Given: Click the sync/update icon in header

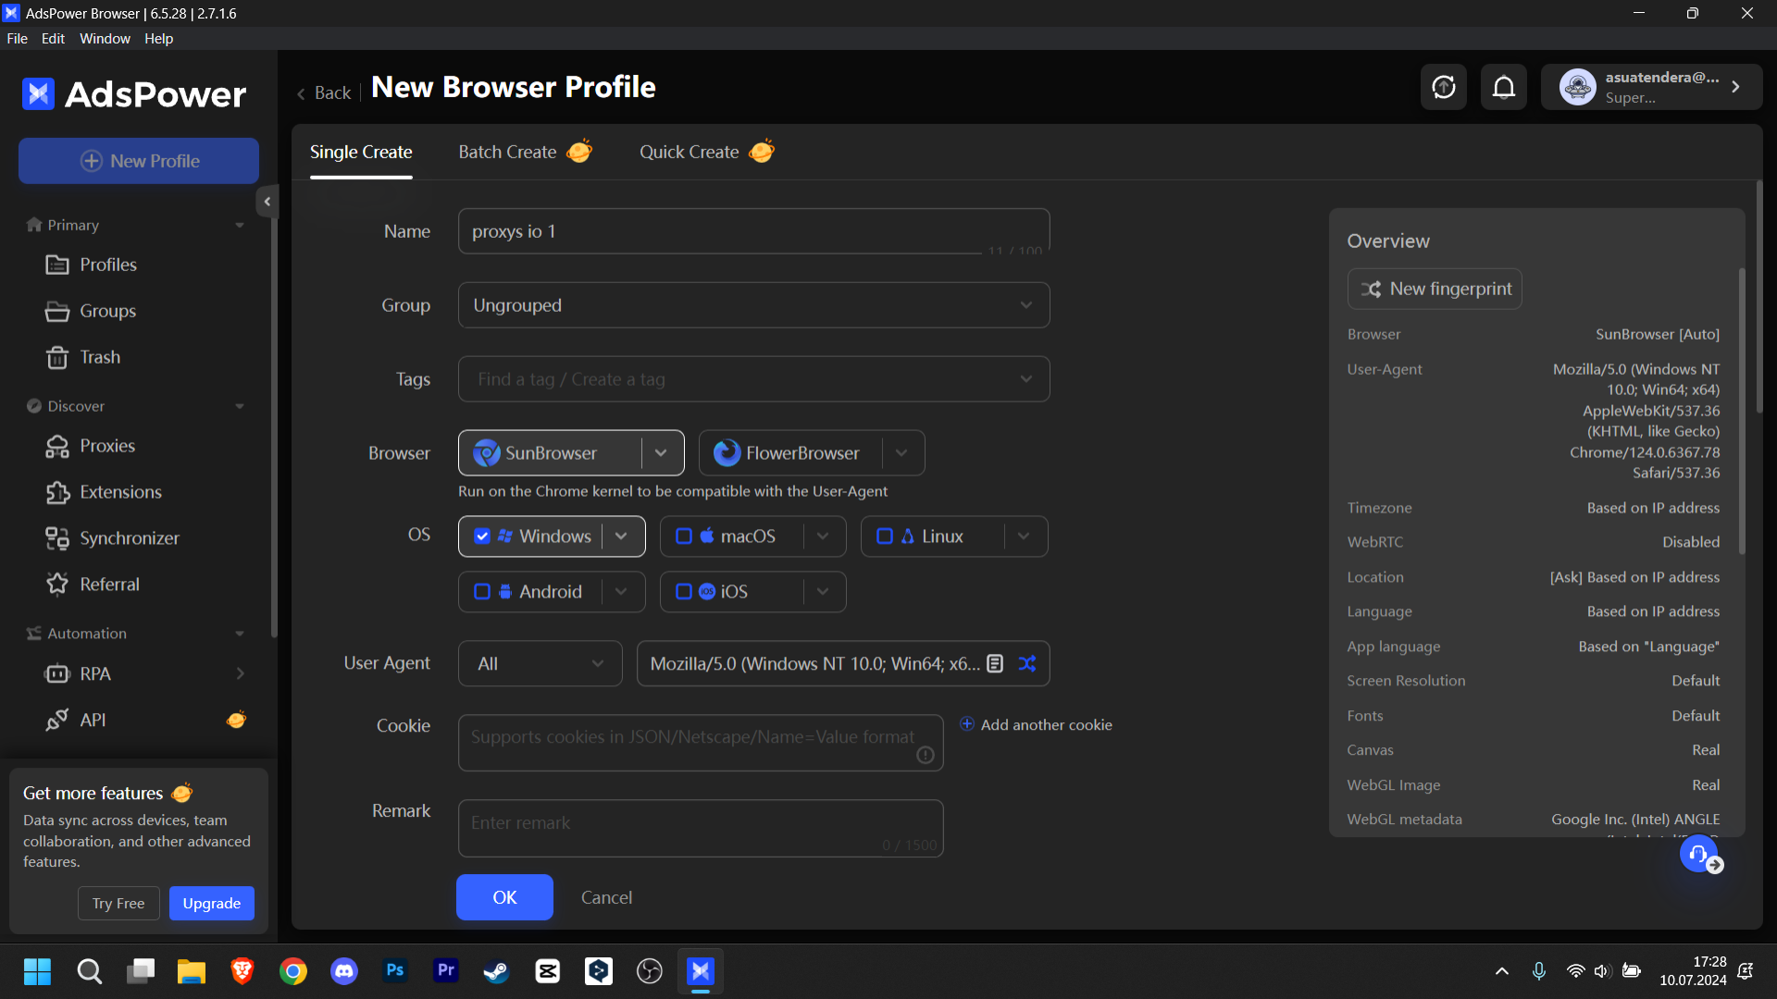Looking at the screenshot, I should (x=1444, y=87).
